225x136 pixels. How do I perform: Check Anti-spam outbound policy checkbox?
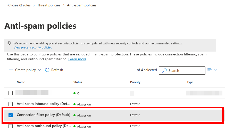pyautogui.click(x=11, y=126)
